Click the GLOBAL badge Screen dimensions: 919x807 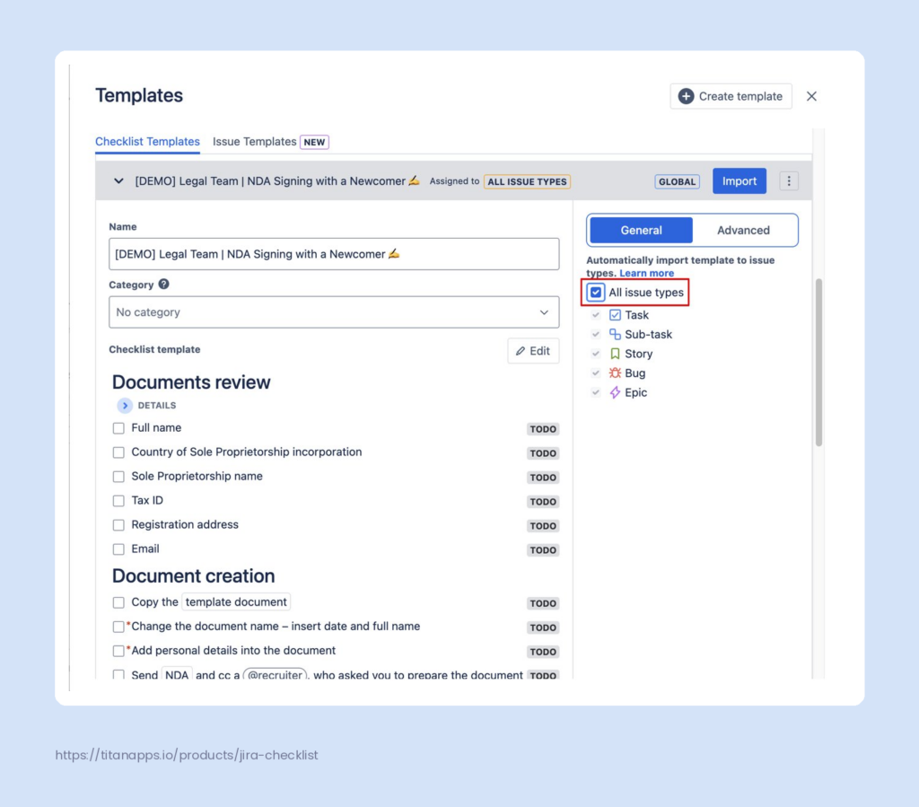(677, 181)
